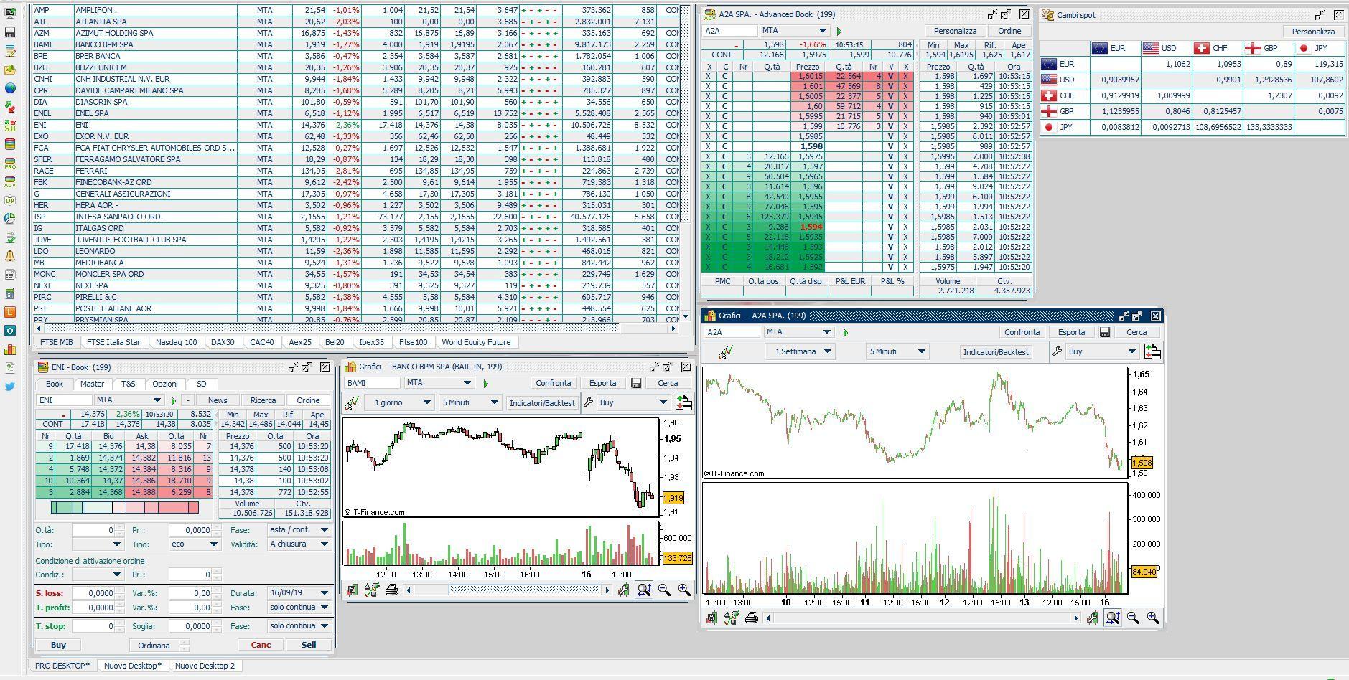The width and height of the screenshot is (1349, 680).
Task: Open the Master tab in ENI Book
Action: 92,384
